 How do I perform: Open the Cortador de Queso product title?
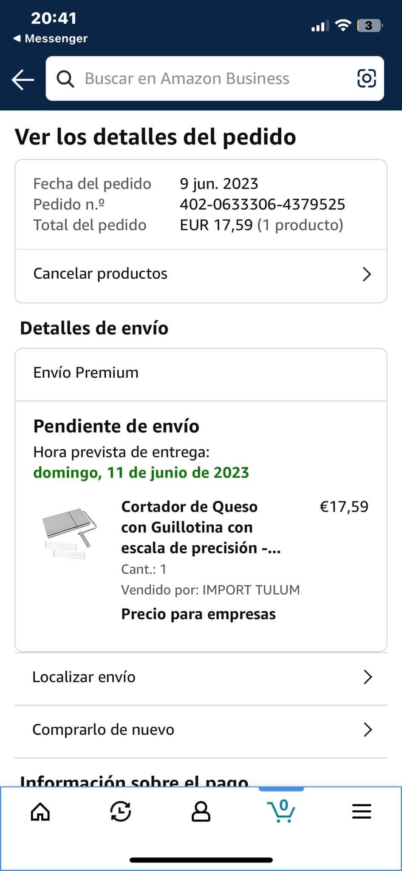(201, 527)
